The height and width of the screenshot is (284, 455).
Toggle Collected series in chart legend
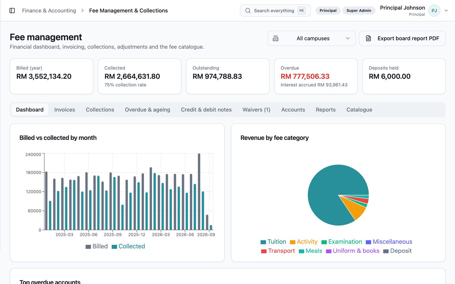[128, 246]
